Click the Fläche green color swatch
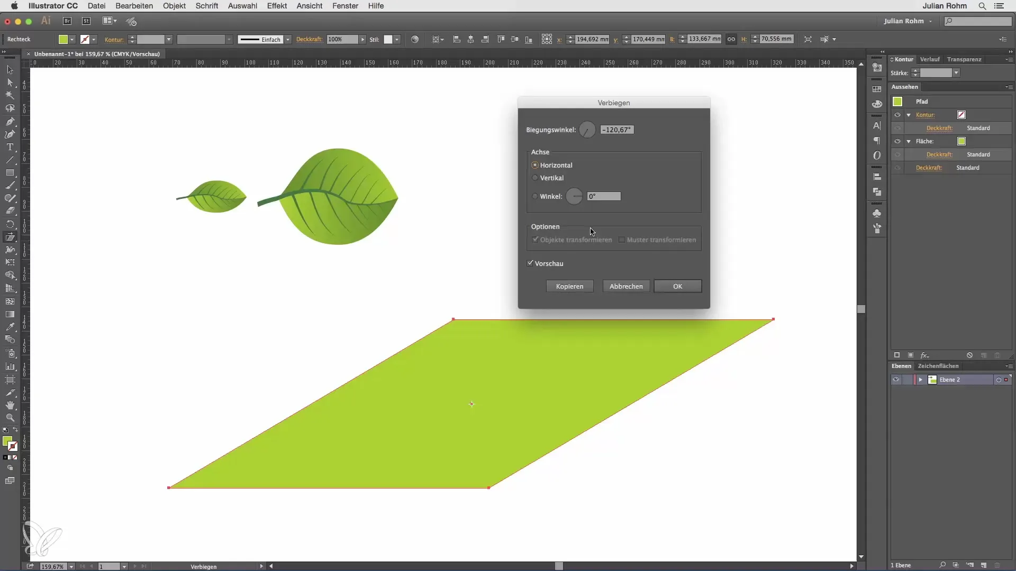Viewport: 1016px width, 571px height. pos(961,141)
